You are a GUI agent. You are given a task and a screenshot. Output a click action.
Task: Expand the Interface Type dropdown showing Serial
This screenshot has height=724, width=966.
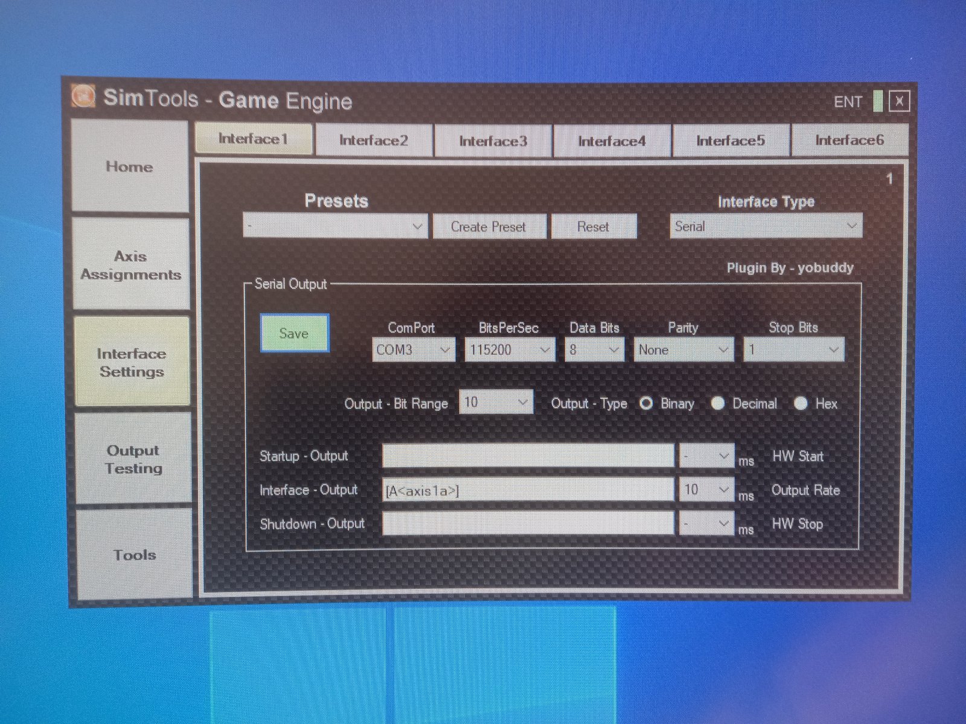click(x=766, y=226)
